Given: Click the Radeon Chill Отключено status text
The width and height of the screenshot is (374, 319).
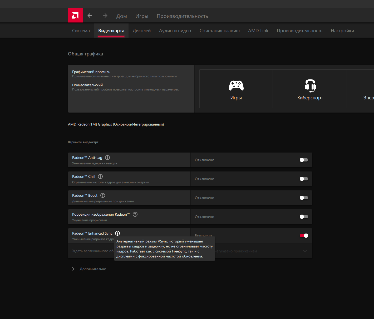Looking at the screenshot, I should [205, 179].
